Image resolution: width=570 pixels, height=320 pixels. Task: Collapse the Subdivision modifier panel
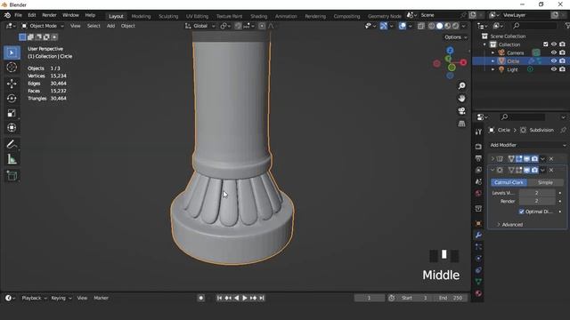tap(493, 170)
